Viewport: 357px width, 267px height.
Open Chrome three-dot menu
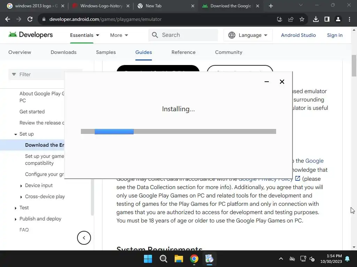(x=349, y=19)
